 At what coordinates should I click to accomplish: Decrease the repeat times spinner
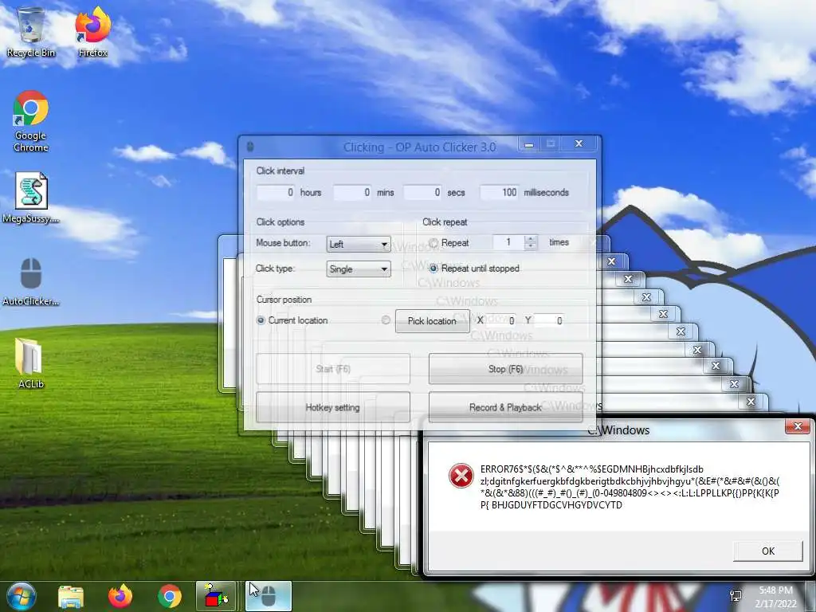tap(531, 246)
